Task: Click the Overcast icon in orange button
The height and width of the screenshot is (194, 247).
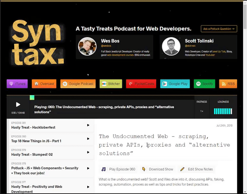Action: 36,84
